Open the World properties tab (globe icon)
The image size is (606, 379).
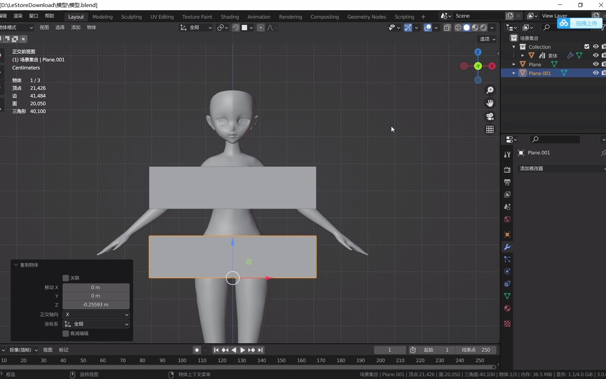pyautogui.click(x=507, y=219)
